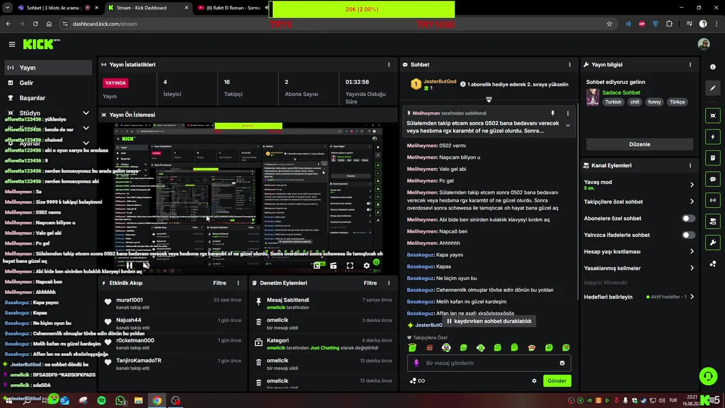Open the user avatar in the dashboard header

(703, 44)
